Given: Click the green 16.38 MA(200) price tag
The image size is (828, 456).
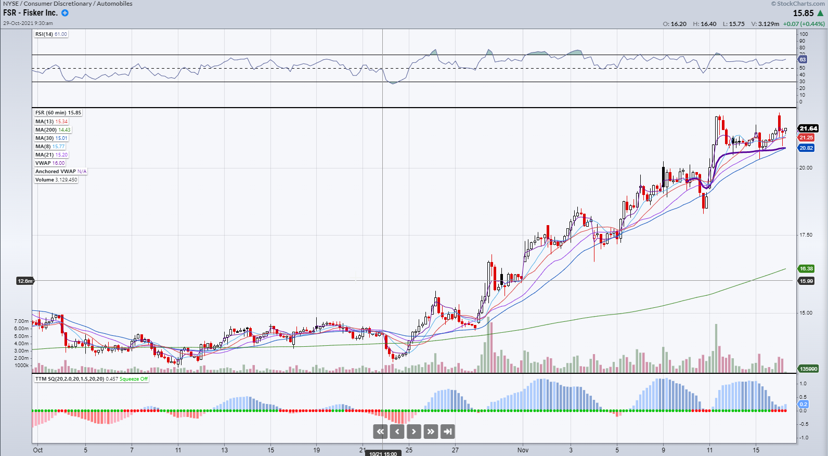Looking at the screenshot, I should tap(806, 269).
